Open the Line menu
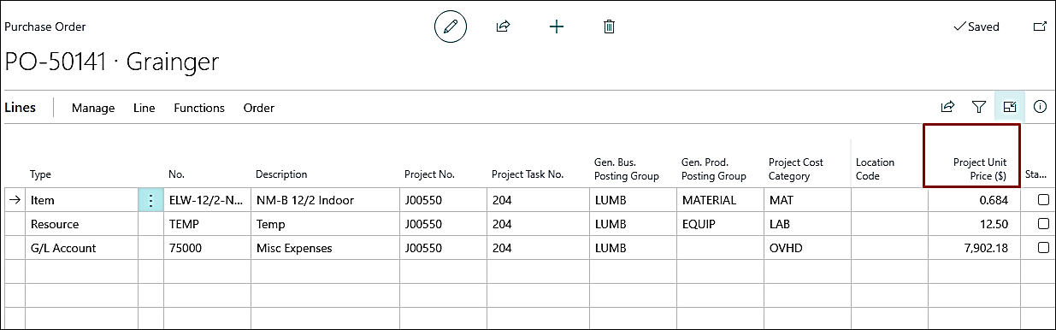Image resolution: width=1056 pixels, height=330 pixels. point(145,108)
